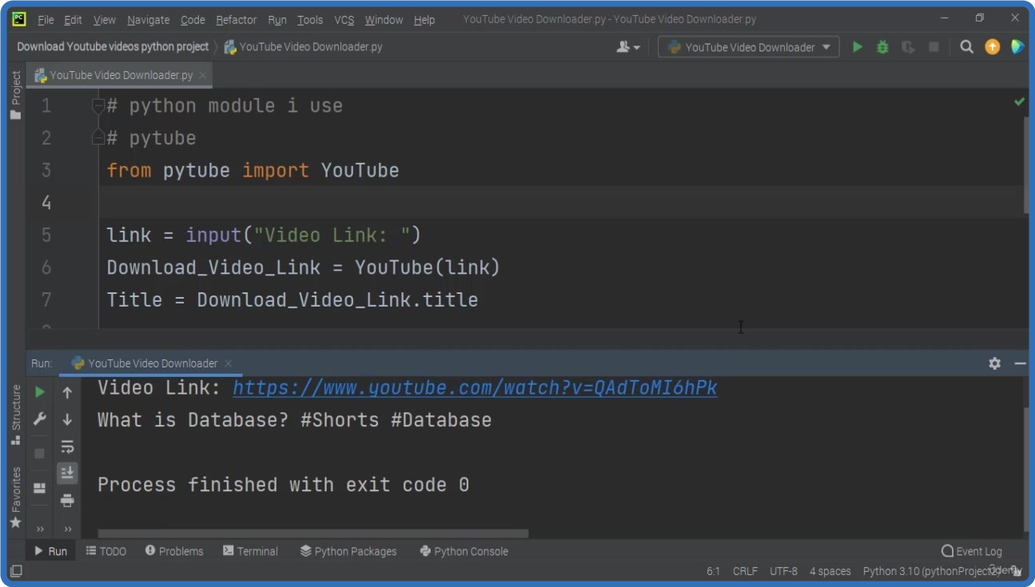
Task: Open the View menu
Action: 104,19
